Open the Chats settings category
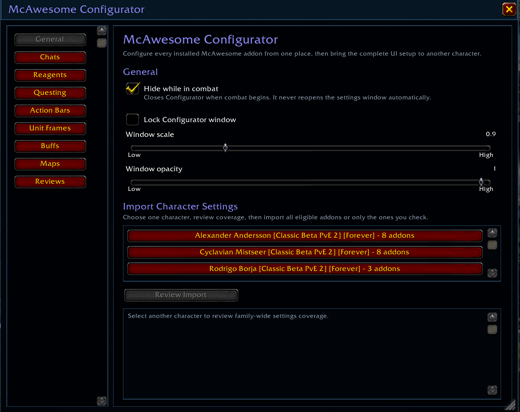Screen dimensions: 520x412 point(50,57)
